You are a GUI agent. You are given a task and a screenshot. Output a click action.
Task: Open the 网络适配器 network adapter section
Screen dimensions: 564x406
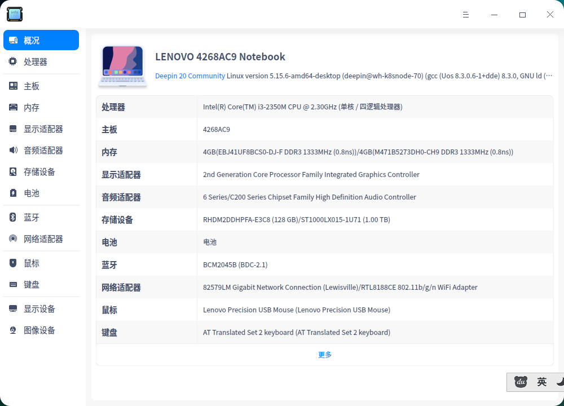[41, 239]
